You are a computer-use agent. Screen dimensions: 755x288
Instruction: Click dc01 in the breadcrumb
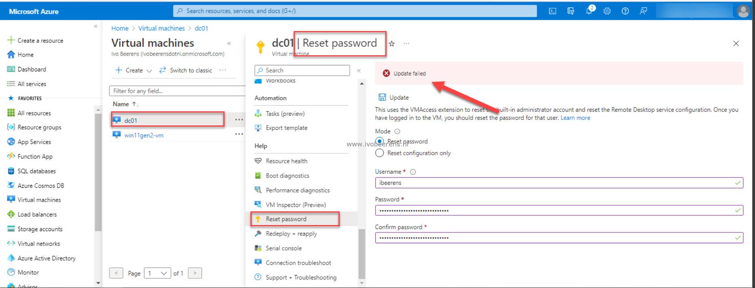tap(201, 28)
